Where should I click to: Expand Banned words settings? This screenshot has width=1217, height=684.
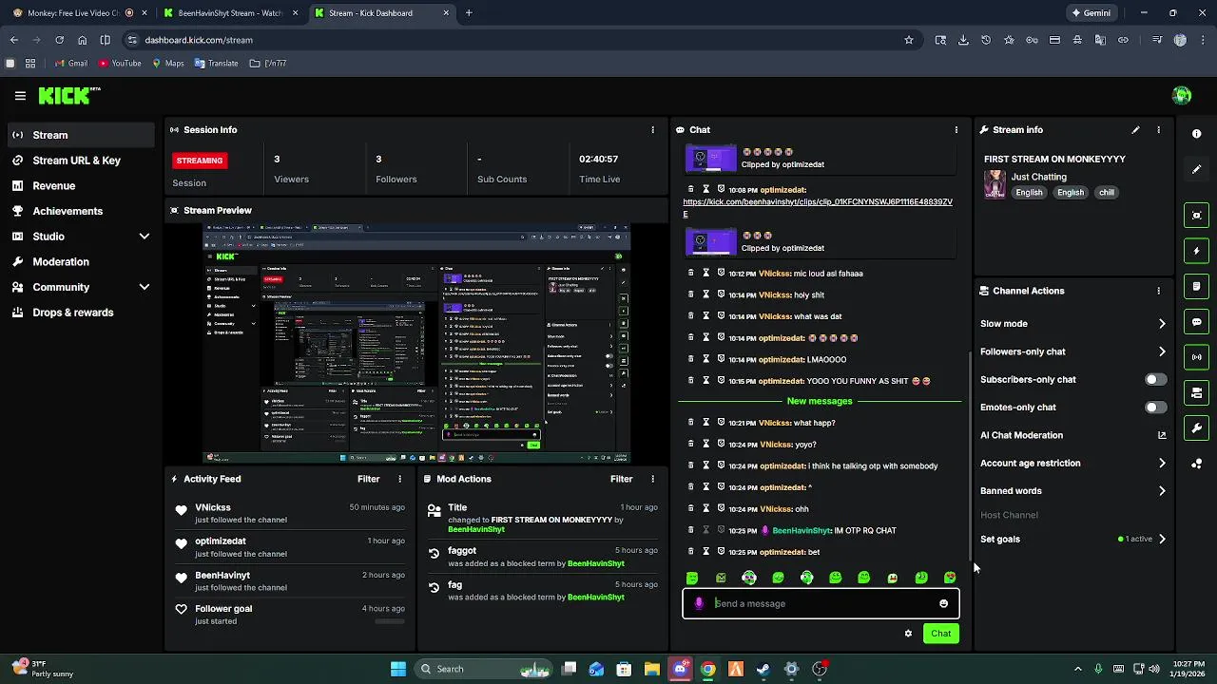pyautogui.click(x=1162, y=491)
